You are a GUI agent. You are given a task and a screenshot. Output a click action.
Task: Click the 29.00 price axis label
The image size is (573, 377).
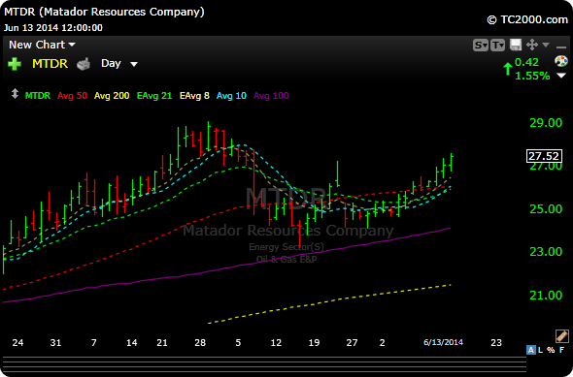546,123
